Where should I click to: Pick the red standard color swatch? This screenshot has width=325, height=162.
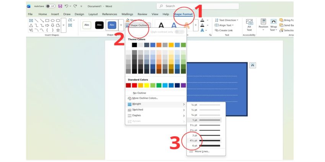[x=135, y=85]
